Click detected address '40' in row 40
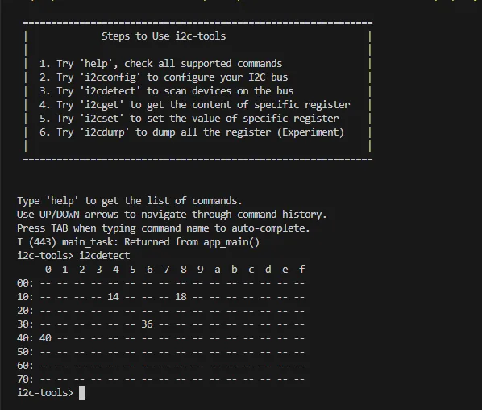Viewport: 482px width, 410px height. point(45,338)
